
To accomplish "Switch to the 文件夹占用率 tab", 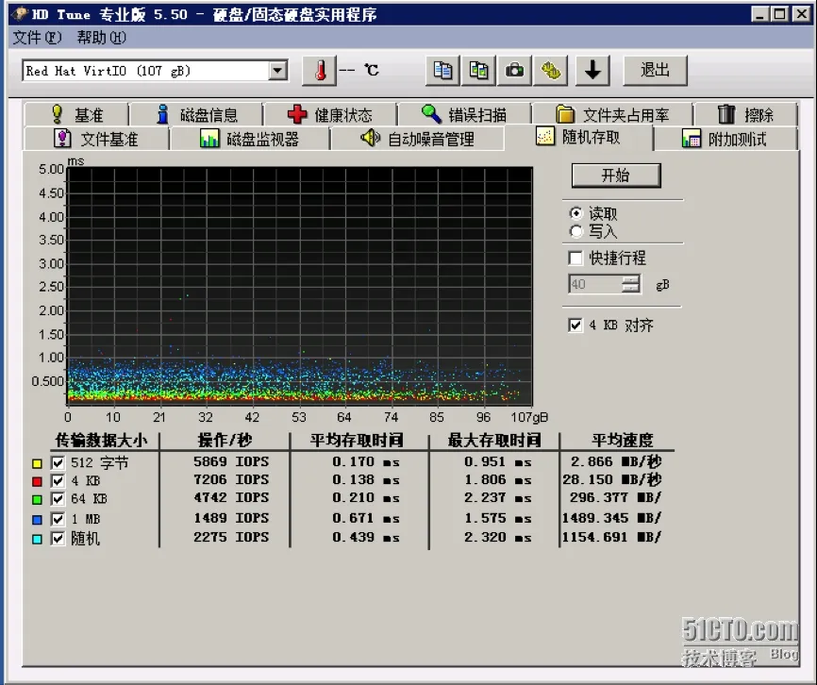I will 613,114.
